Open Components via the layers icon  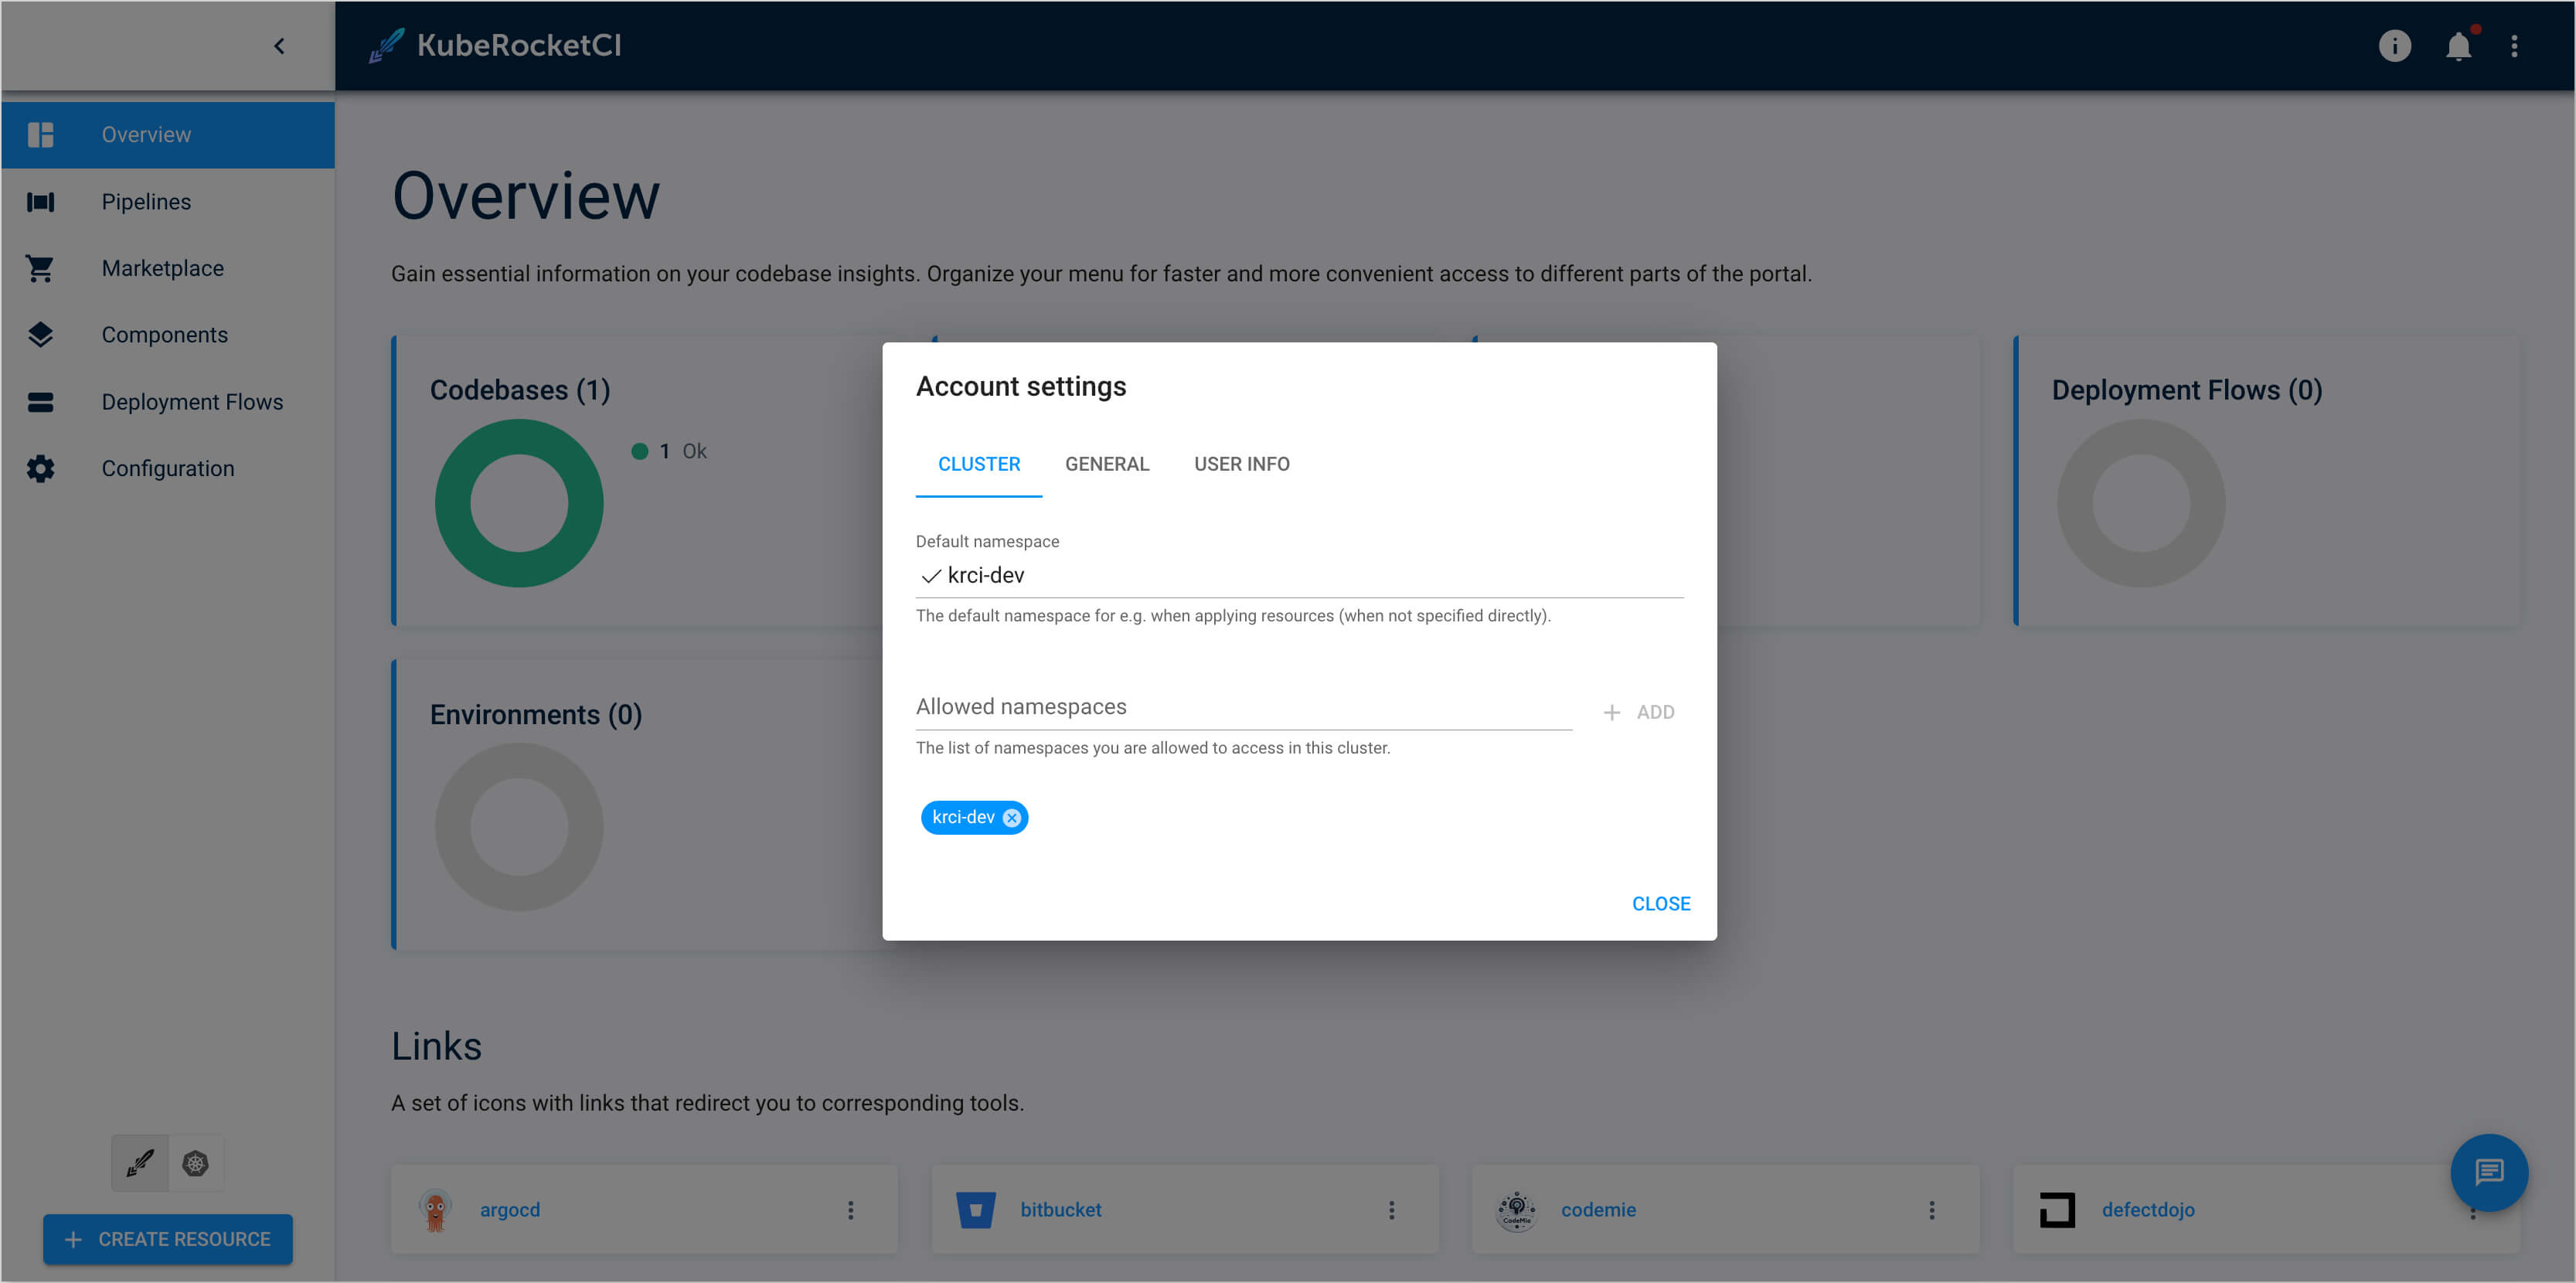(x=40, y=335)
